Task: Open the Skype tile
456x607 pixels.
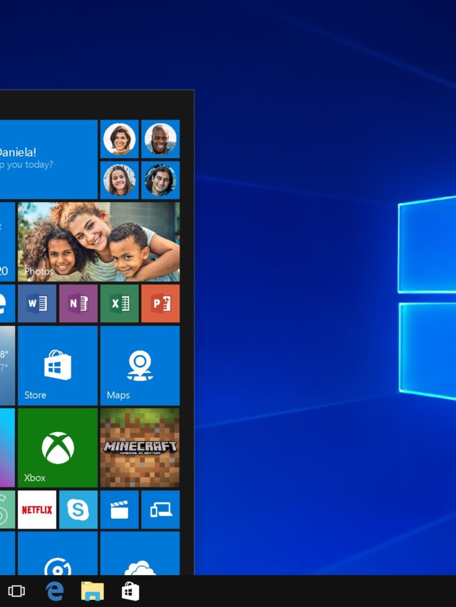Action: (78, 510)
